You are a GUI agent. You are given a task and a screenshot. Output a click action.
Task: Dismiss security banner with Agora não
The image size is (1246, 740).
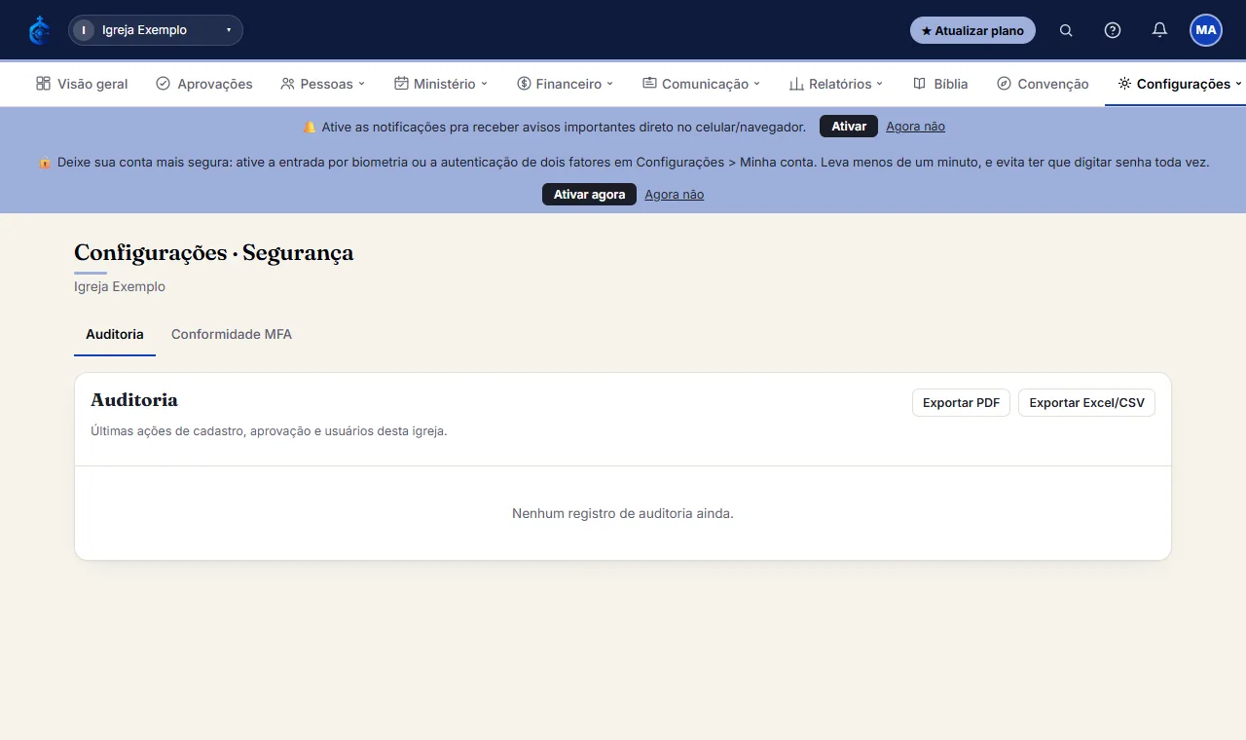click(674, 195)
